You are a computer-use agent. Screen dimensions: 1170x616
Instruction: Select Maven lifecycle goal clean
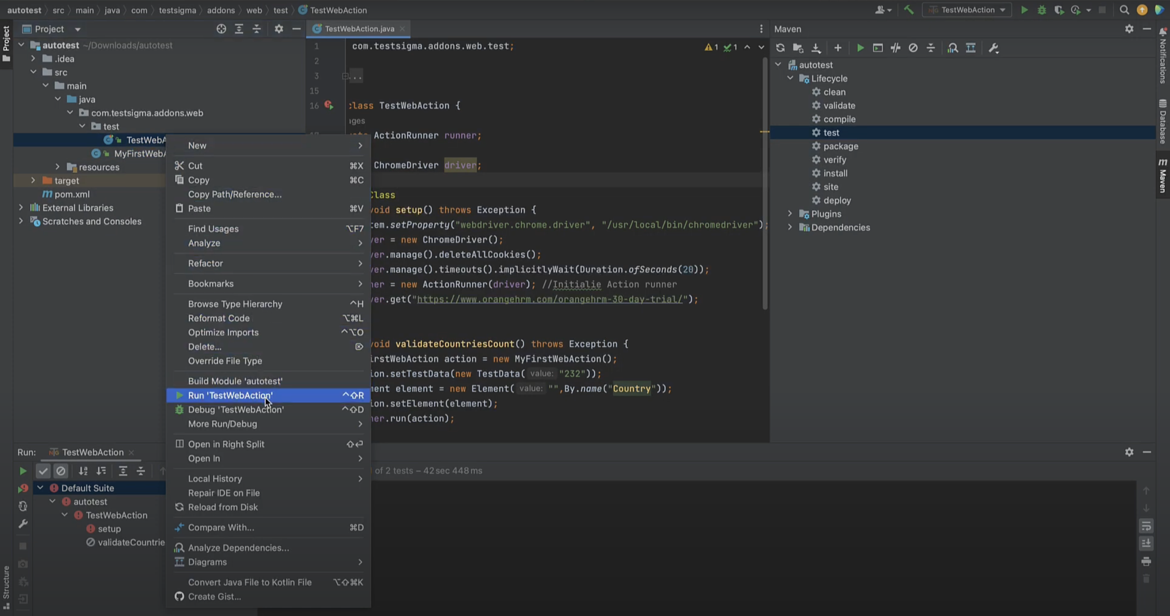pyautogui.click(x=834, y=92)
